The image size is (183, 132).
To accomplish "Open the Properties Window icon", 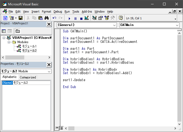I will point(101,18).
